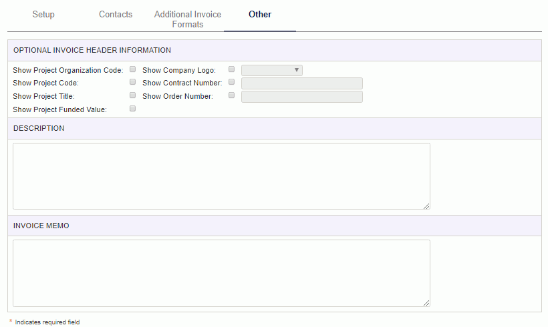Click inside the Invoice Memo text area
Image resolution: width=548 pixels, height=327 pixels.
pyautogui.click(x=222, y=273)
